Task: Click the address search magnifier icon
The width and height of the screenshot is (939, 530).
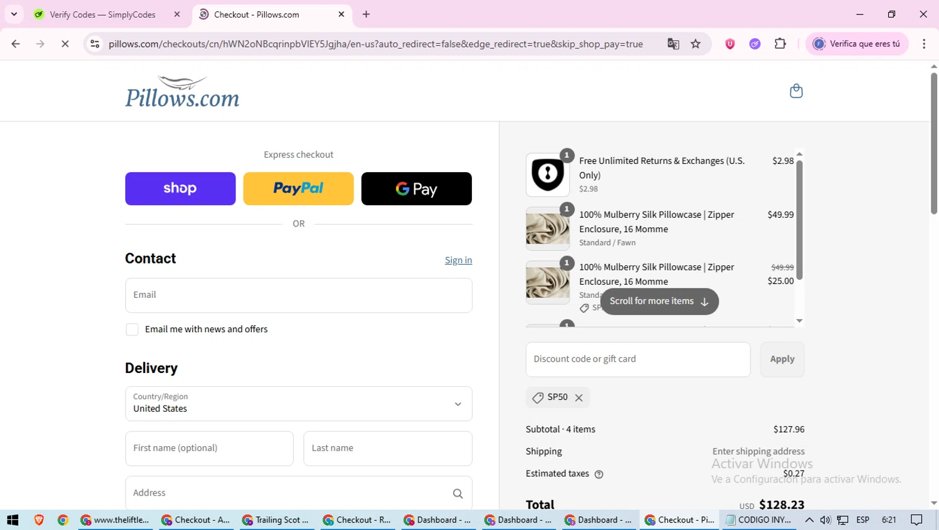Action: pos(458,494)
